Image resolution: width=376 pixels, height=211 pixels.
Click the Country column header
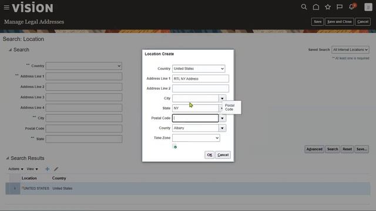(x=59, y=178)
